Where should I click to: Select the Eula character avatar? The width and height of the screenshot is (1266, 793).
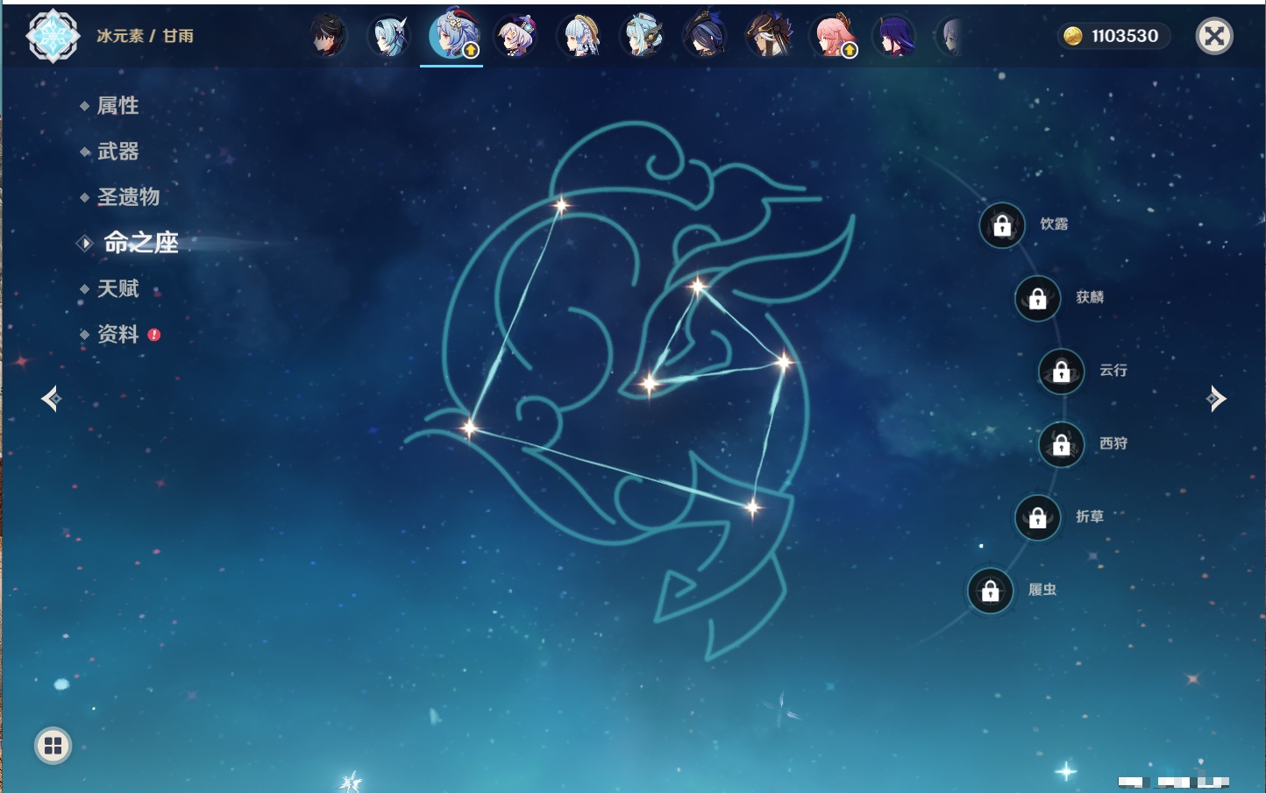(x=390, y=36)
